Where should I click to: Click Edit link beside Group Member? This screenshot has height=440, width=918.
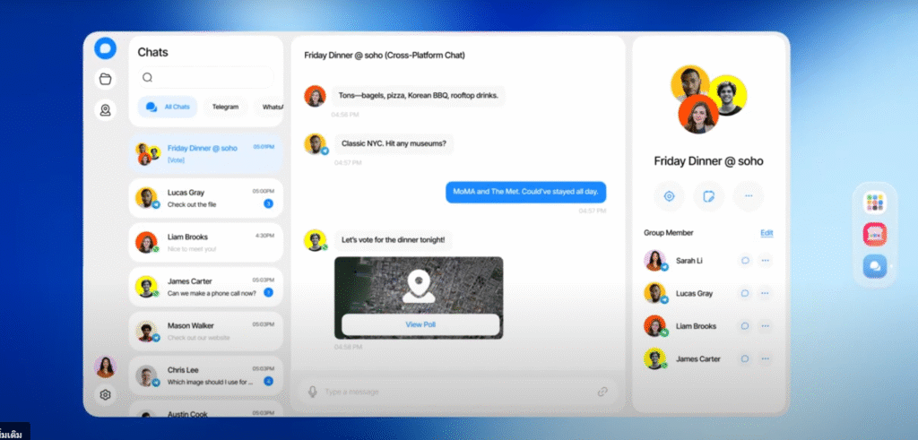pos(766,233)
